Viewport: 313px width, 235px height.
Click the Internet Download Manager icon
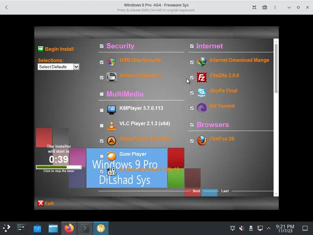[202, 62]
